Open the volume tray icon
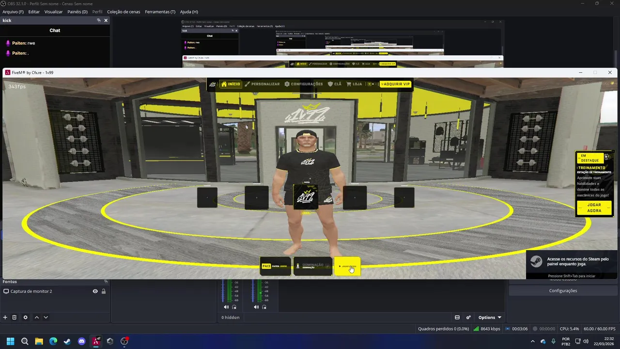The image size is (620, 349). [x=586, y=341]
